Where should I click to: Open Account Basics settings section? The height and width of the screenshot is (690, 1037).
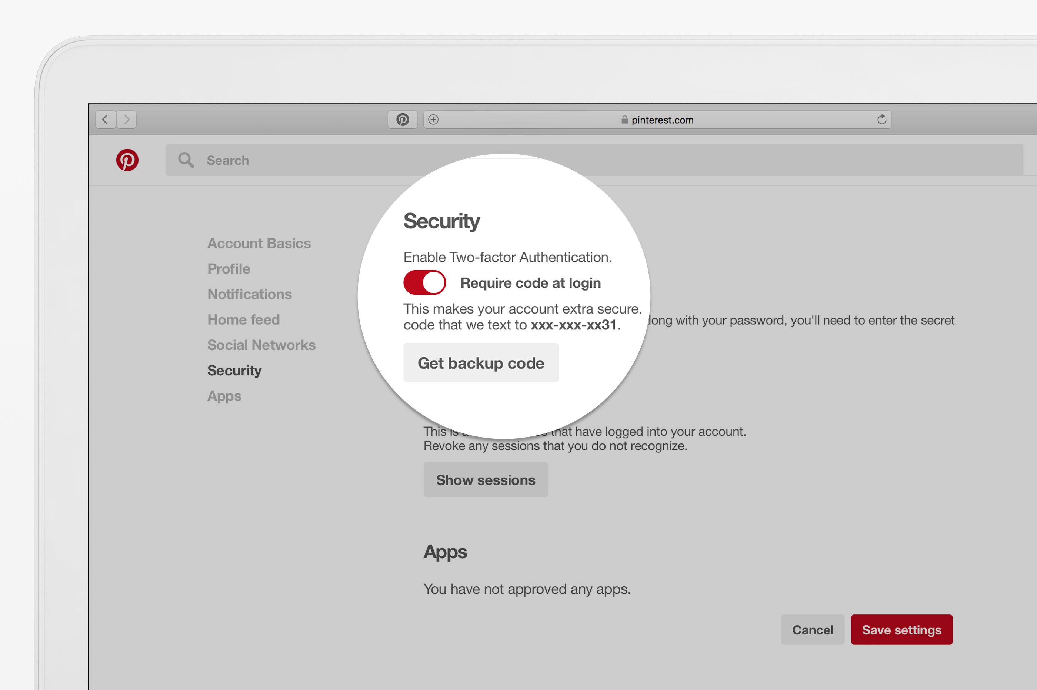(259, 243)
